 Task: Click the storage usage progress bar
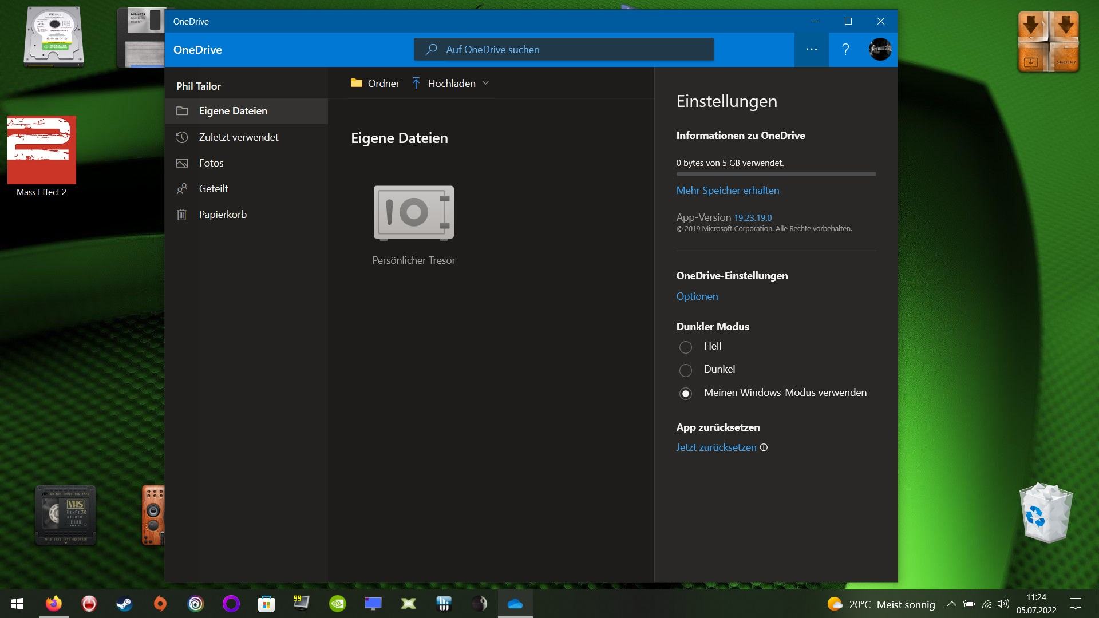776,174
